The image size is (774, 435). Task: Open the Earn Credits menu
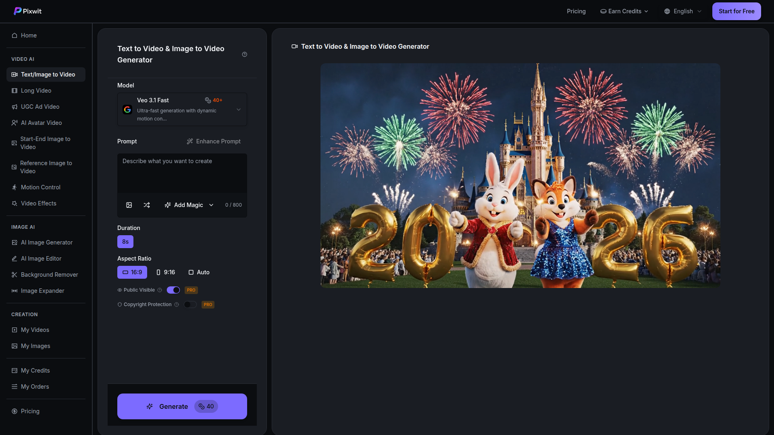pos(624,11)
